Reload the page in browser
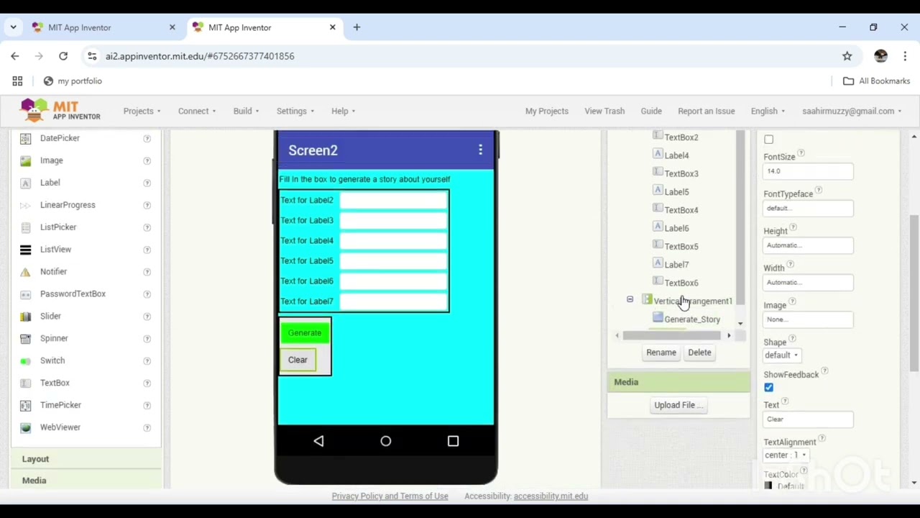This screenshot has height=518, width=920. pos(63,56)
